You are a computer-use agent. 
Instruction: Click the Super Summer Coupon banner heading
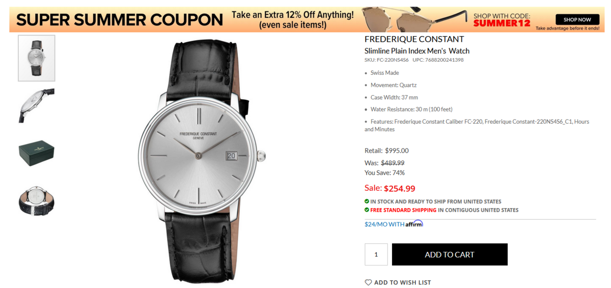point(120,20)
